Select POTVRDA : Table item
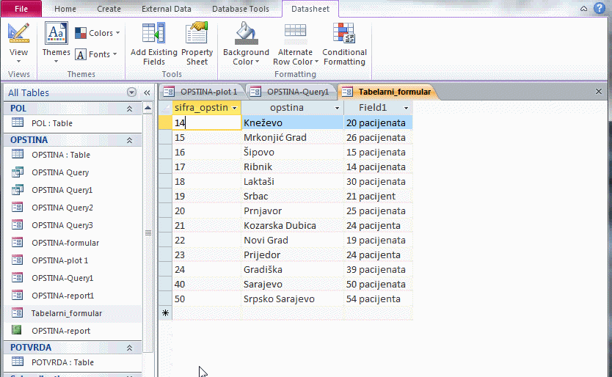This screenshot has width=612, height=377. click(x=73, y=362)
